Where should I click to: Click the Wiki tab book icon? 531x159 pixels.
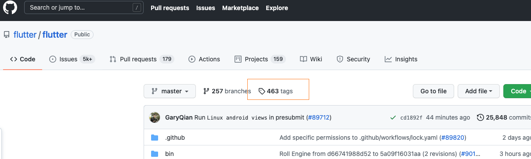tap(303, 59)
